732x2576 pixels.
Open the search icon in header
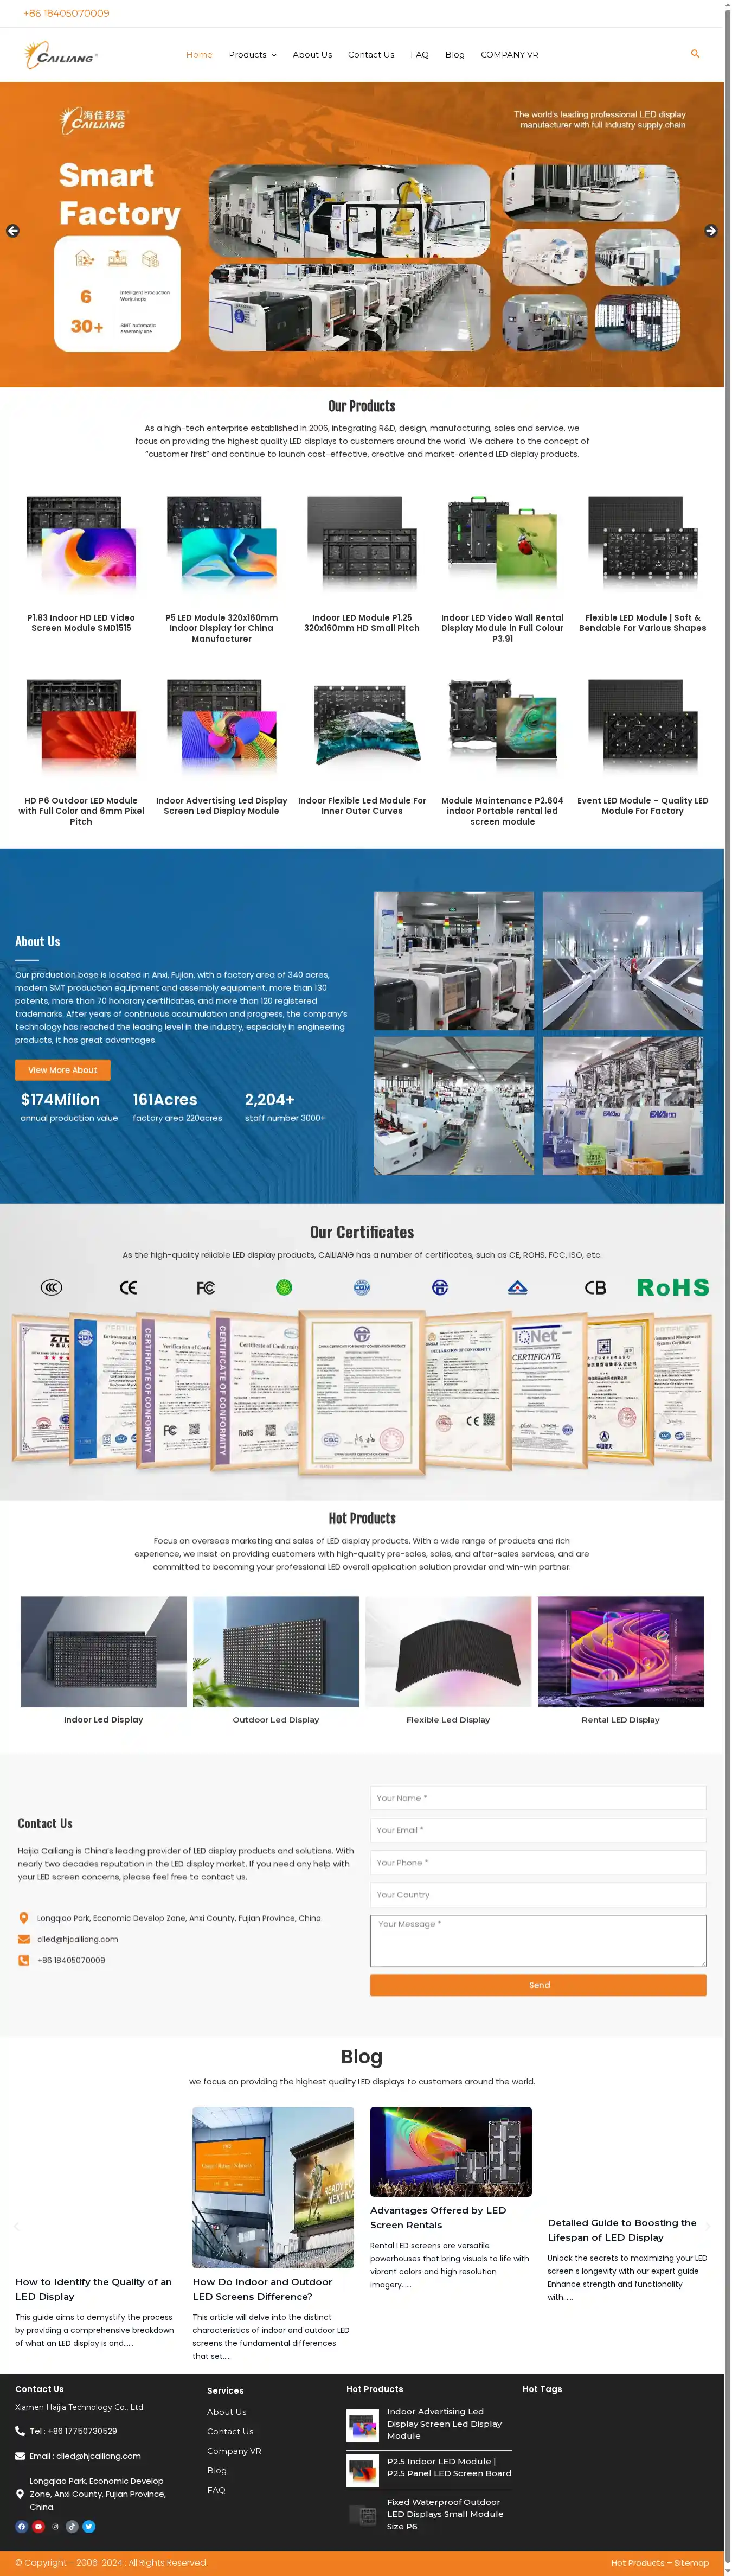tap(695, 54)
